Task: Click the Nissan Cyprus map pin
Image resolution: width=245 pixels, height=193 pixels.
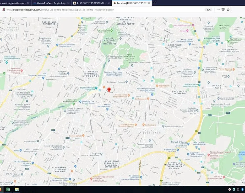Action: (x=178, y=150)
